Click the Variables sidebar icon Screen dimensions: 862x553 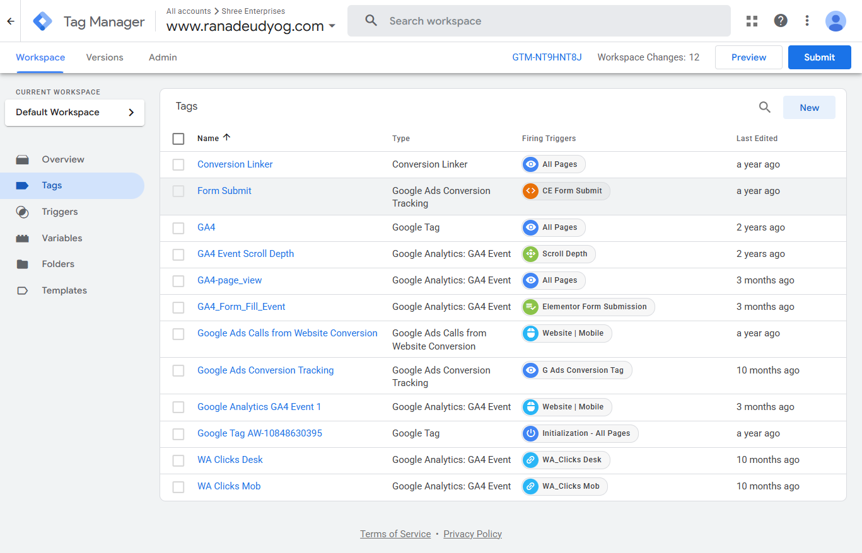(23, 238)
